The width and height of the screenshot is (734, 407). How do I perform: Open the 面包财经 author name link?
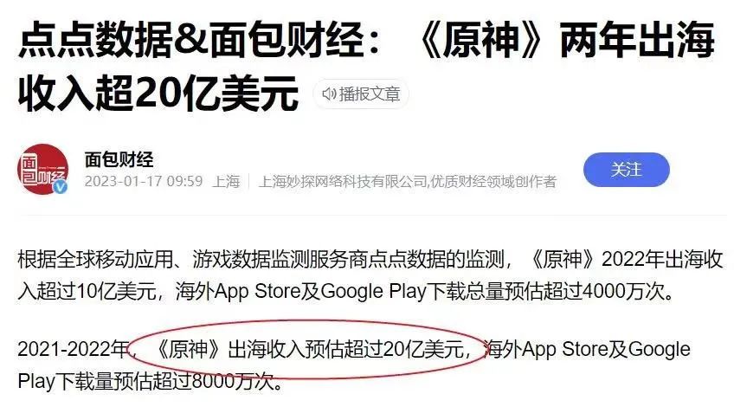click(x=119, y=159)
